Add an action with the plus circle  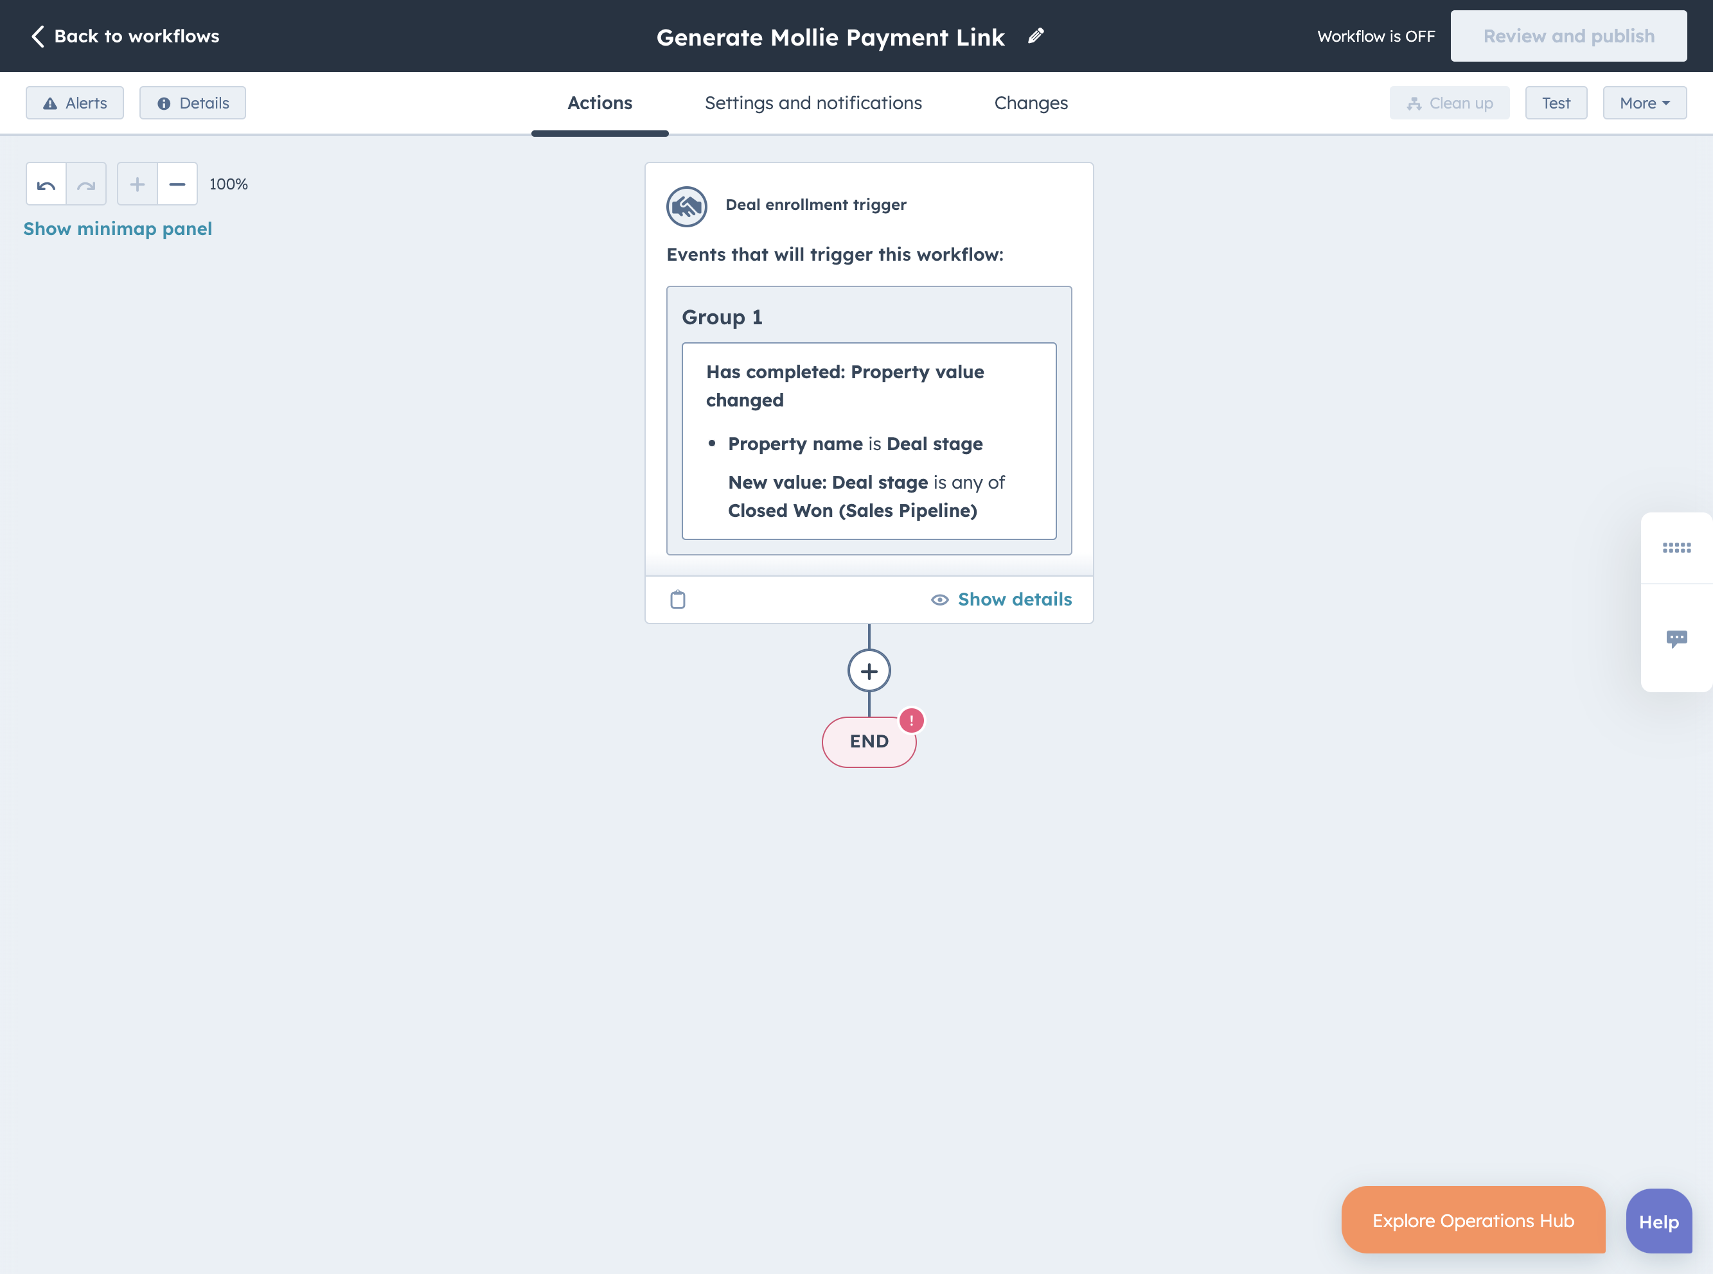click(869, 671)
